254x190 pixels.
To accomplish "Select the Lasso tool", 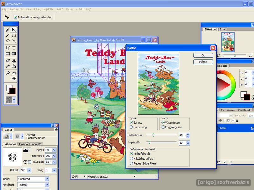I will coord(8,41).
